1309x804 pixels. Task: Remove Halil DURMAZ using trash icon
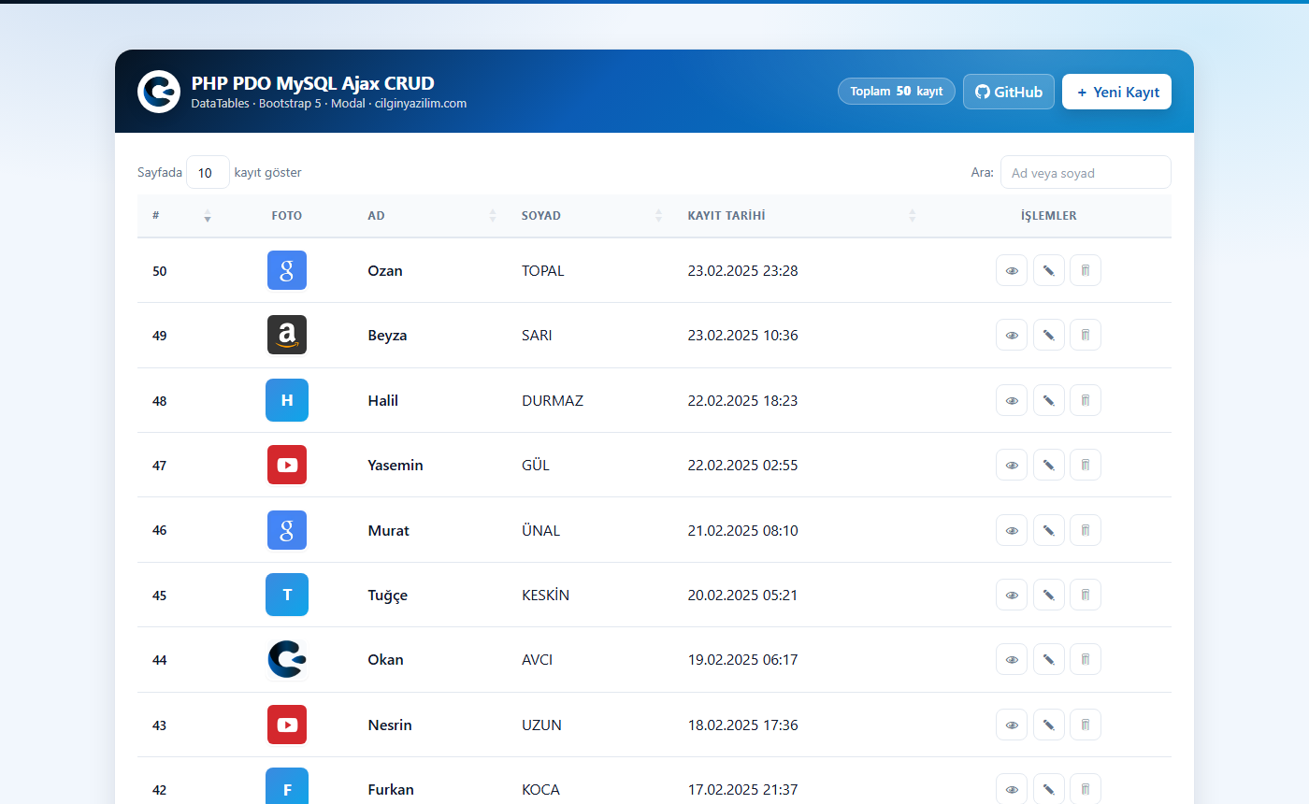1086,400
